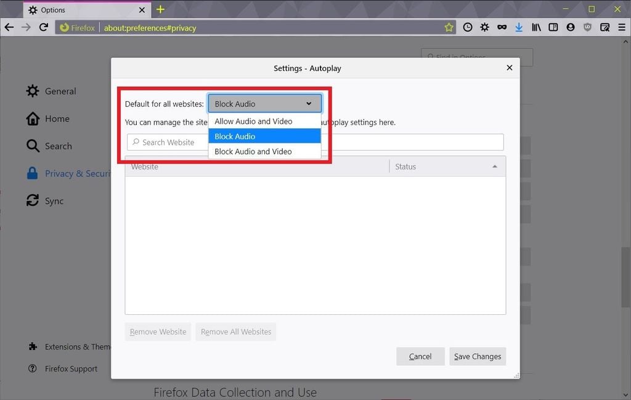Save Changes to autoplay settings
This screenshot has height=400, width=631.
[x=478, y=356]
